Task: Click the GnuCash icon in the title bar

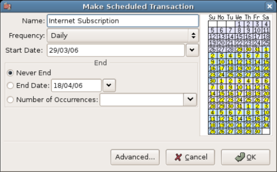Action: 7,6
